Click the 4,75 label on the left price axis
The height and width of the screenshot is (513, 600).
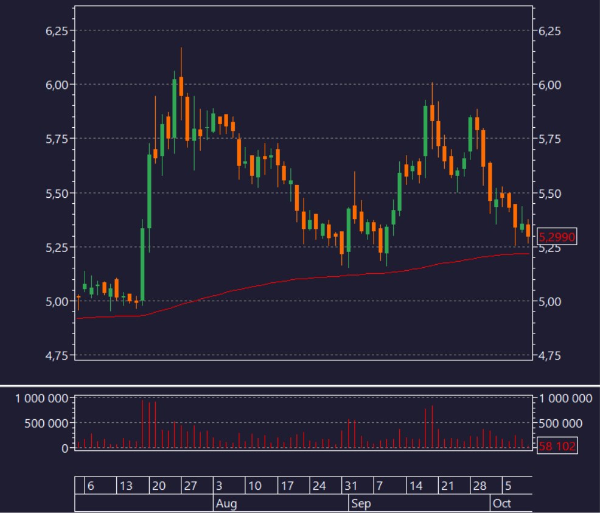57,356
